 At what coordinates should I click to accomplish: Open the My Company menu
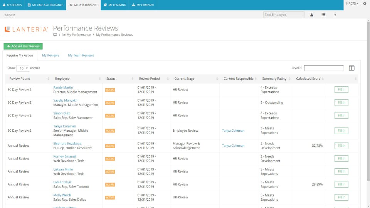(143, 5)
